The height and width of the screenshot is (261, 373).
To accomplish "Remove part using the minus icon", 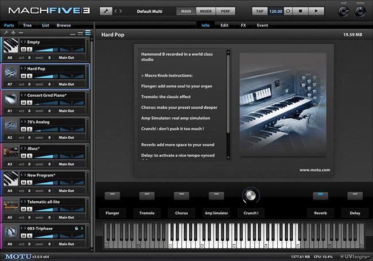I will coord(21,33).
